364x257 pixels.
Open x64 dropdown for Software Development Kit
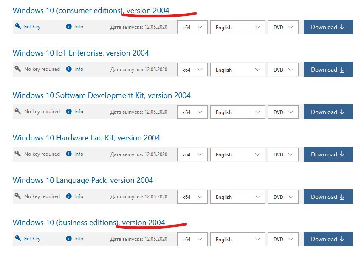[192, 112]
